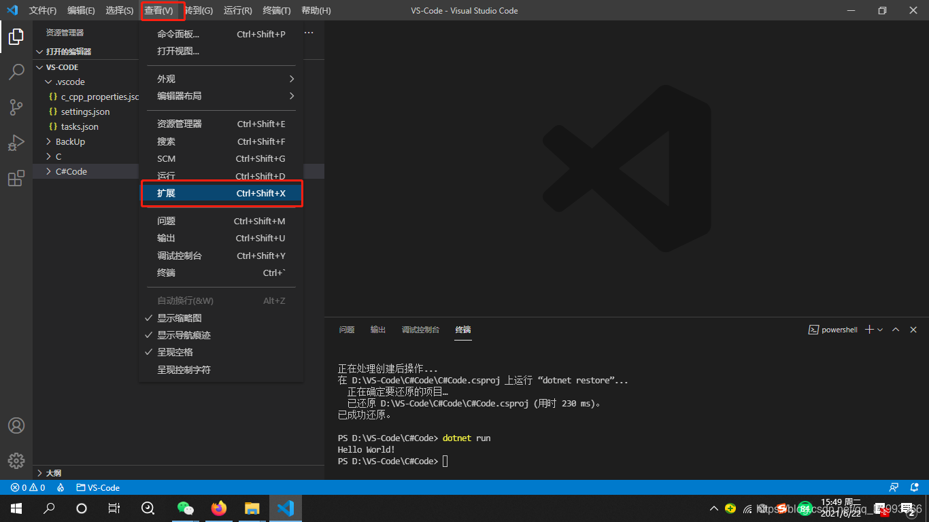Toggle the 呈现控制字符 menu option
Image resolution: width=929 pixels, height=522 pixels.
pos(221,370)
